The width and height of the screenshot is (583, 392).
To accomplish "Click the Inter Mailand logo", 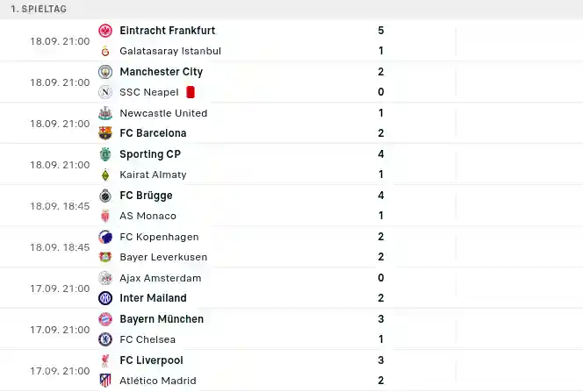I will (x=105, y=298).
